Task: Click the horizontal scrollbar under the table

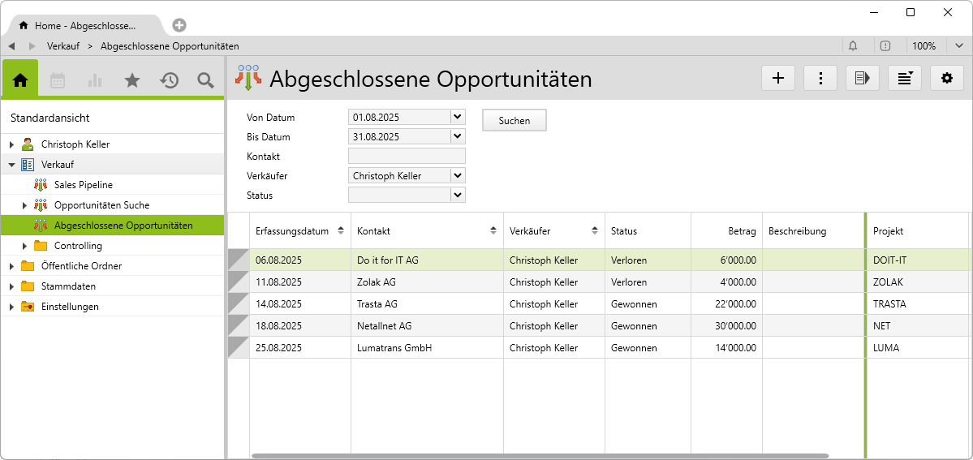Action: click(540, 456)
